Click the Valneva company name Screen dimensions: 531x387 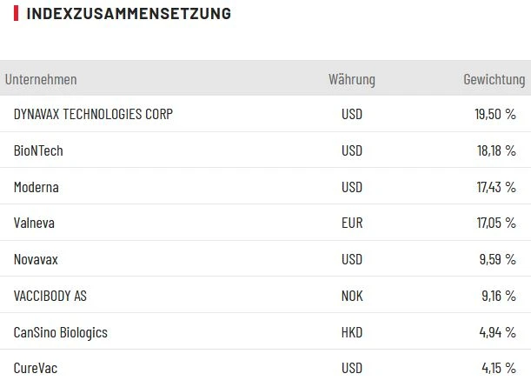34,224
